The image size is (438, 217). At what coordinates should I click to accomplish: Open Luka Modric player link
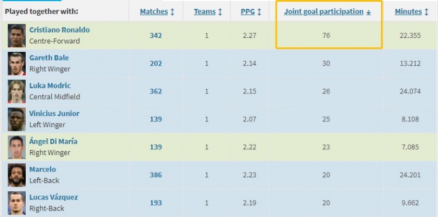50,86
